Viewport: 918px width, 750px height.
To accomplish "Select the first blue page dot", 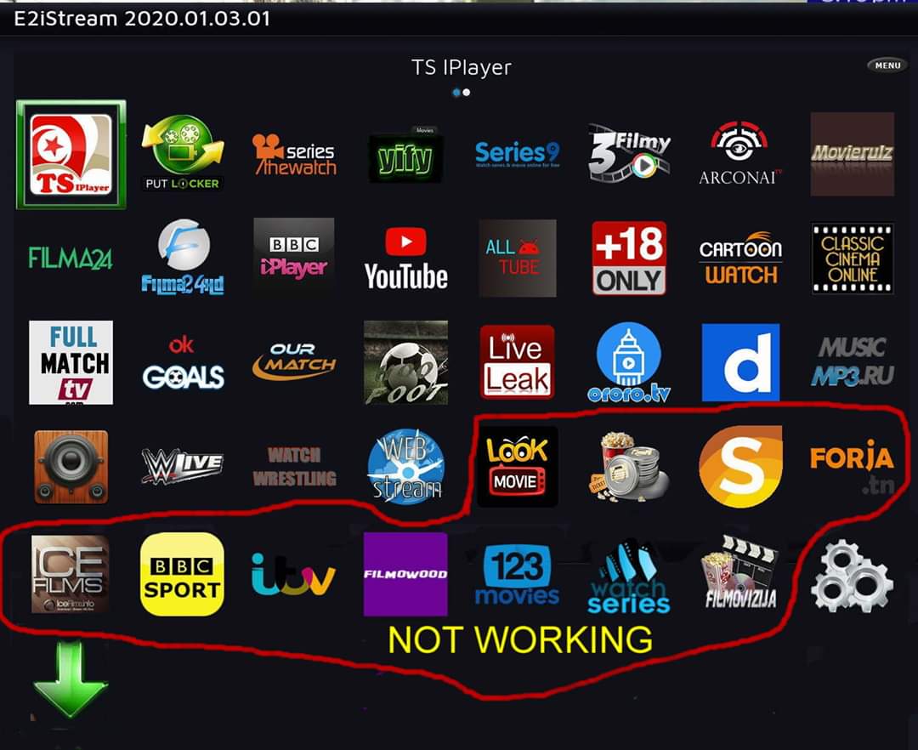I will pyautogui.click(x=456, y=93).
